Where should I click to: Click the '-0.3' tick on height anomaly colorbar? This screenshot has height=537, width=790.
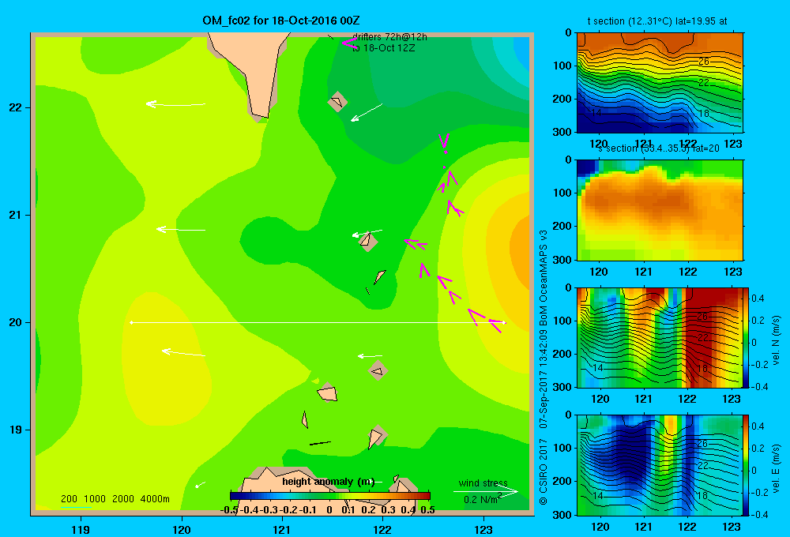pyautogui.click(x=269, y=510)
